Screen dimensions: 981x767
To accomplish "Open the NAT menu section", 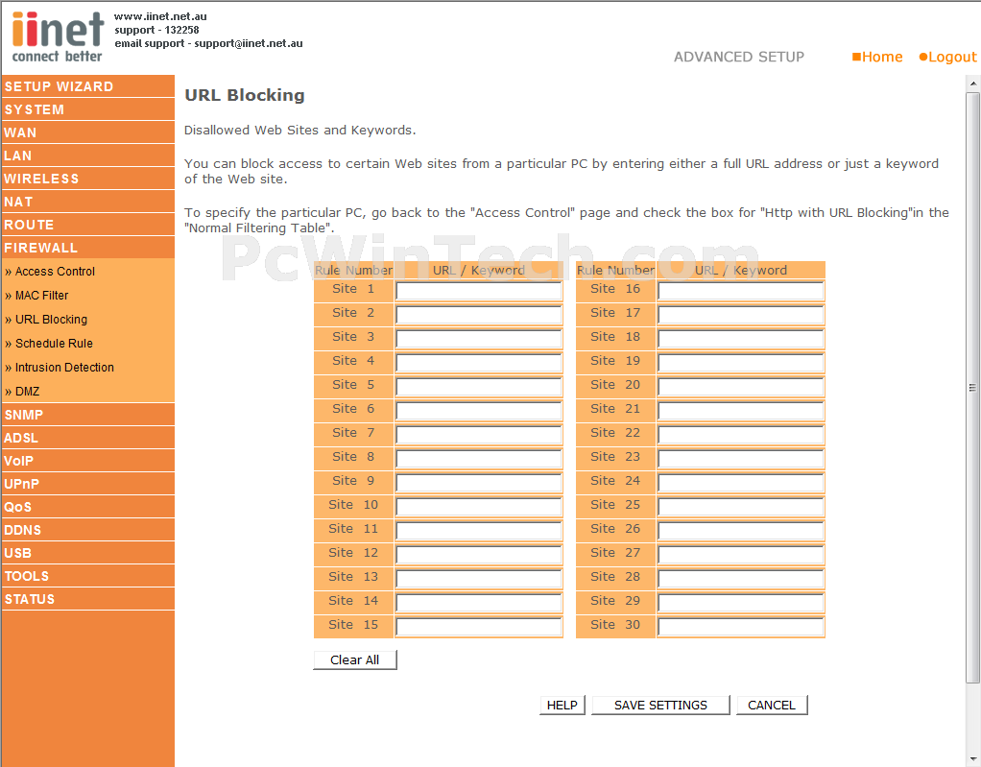I will coord(87,202).
